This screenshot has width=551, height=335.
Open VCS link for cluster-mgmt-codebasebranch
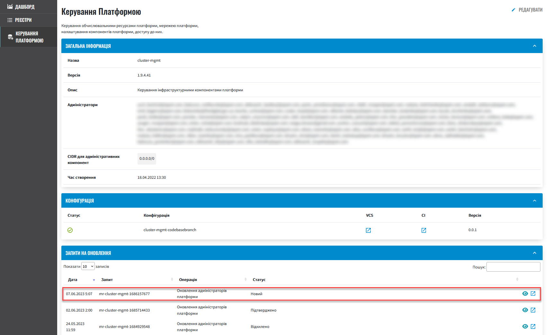click(x=368, y=230)
